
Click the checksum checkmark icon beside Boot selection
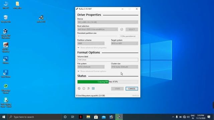(122, 29)
